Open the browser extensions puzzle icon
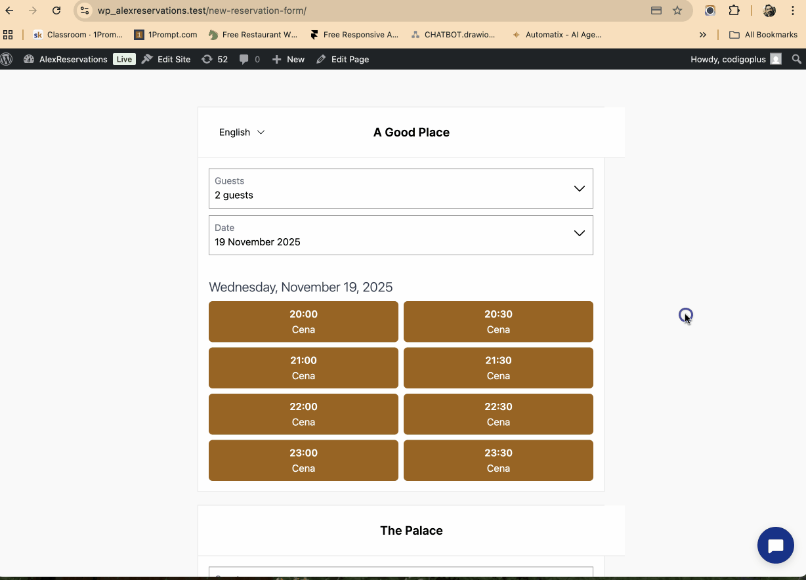Viewport: 806px width, 580px height. coord(734,10)
